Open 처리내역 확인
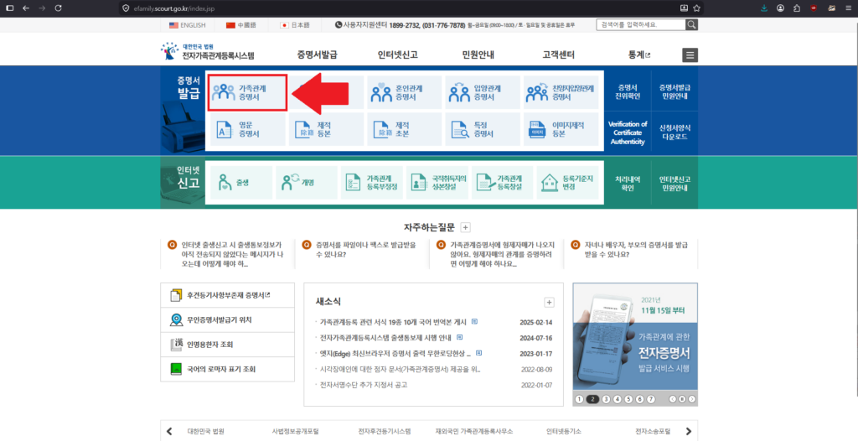This screenshot has width=858, height=441. click(x=627, y=184)
